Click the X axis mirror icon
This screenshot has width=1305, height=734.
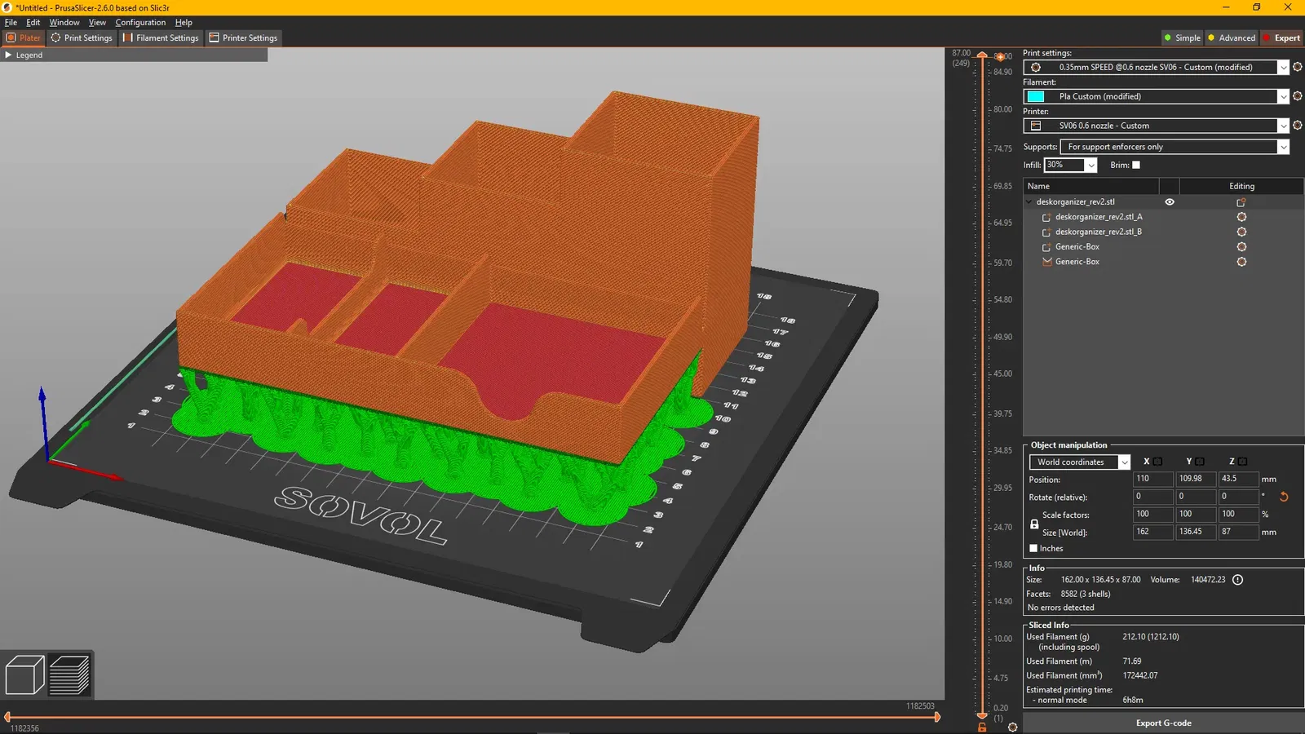pyautogui.click(x=1157, y=462)
